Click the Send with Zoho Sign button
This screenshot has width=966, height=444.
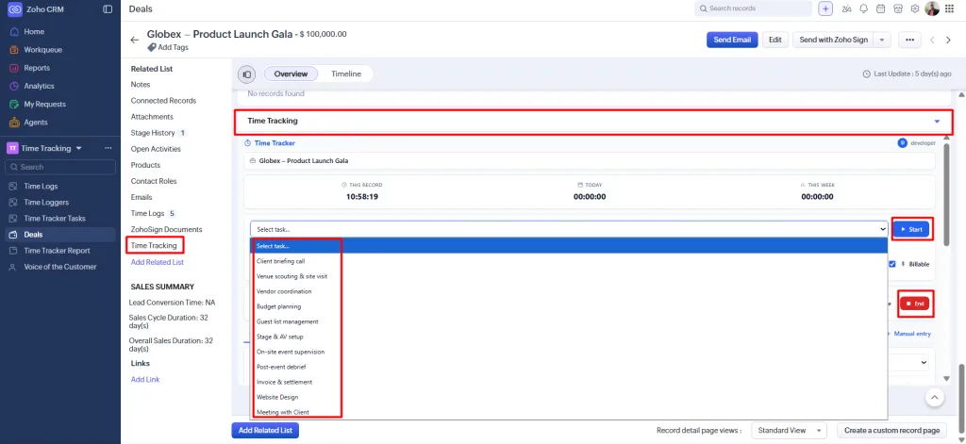pos(834,40)
